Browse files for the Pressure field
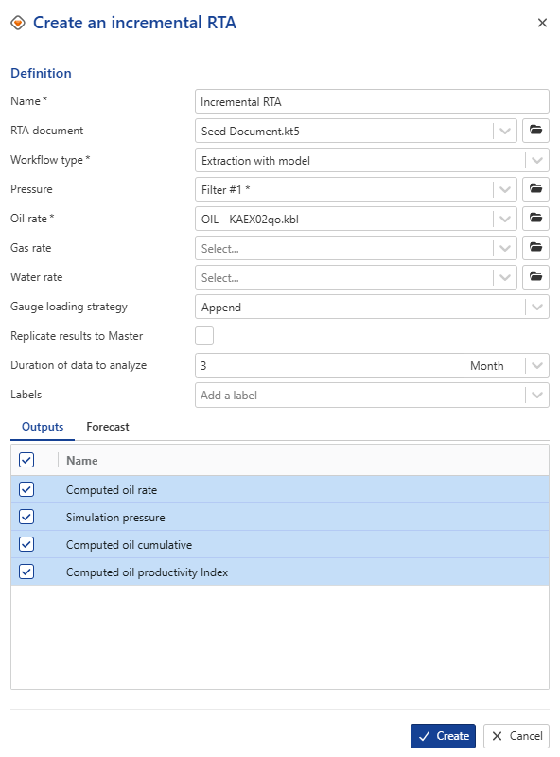 click(535, 189)
